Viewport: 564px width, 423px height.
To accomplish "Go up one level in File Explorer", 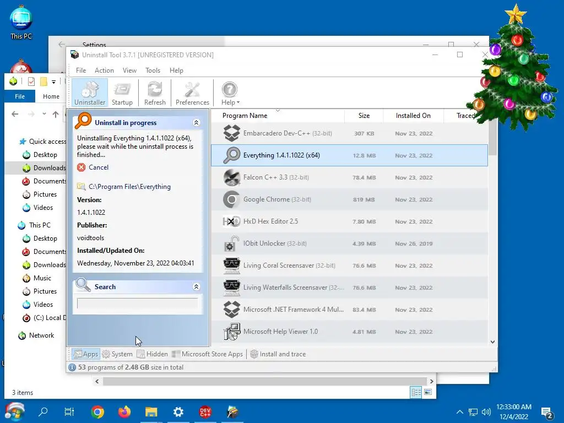I will click(56, 114).
